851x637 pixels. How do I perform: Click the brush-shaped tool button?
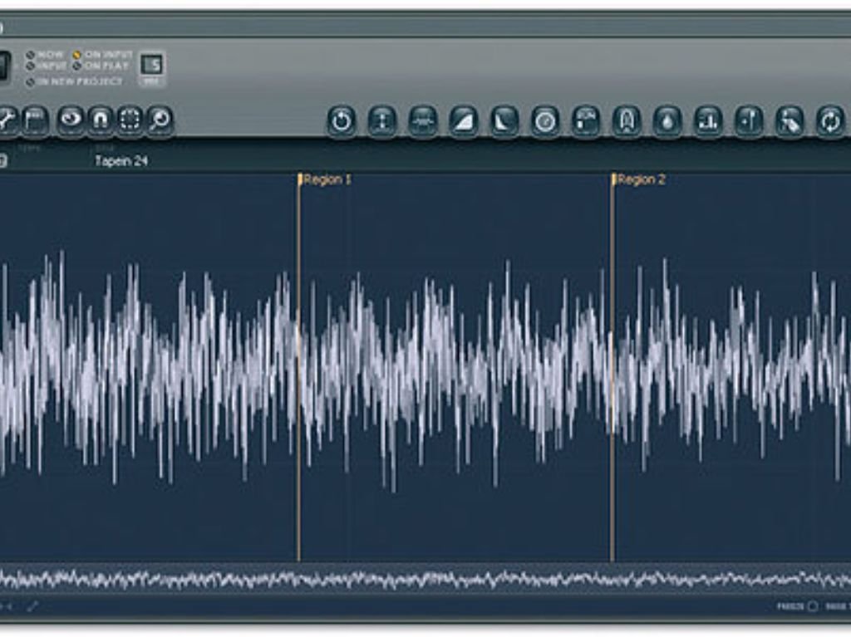click(x=790, y=121)
